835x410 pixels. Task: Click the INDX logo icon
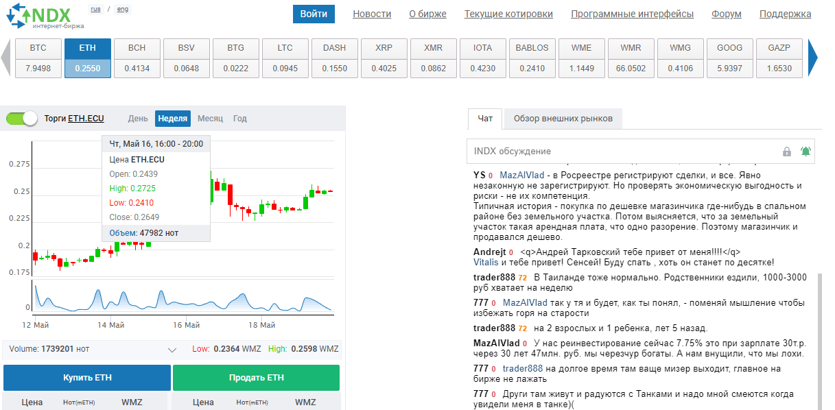19,15
